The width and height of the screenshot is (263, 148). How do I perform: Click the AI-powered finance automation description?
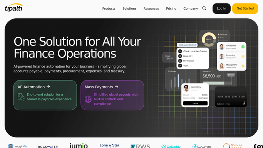click(70, 69)
